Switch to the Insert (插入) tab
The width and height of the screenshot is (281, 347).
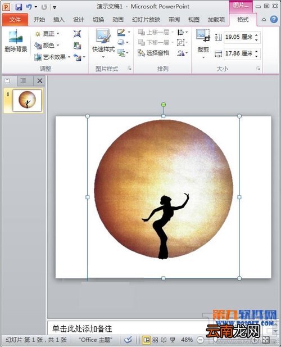point(59,20)
